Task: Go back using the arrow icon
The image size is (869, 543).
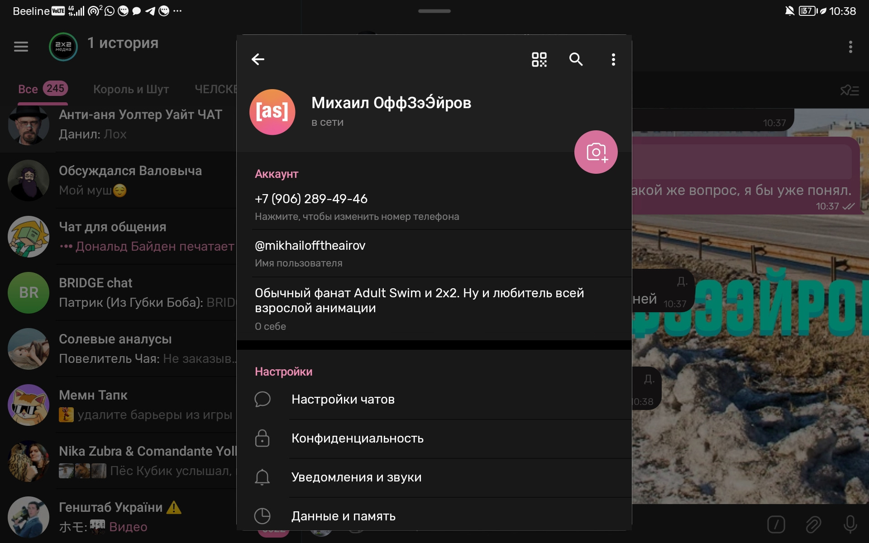Action: click(258, 59)
